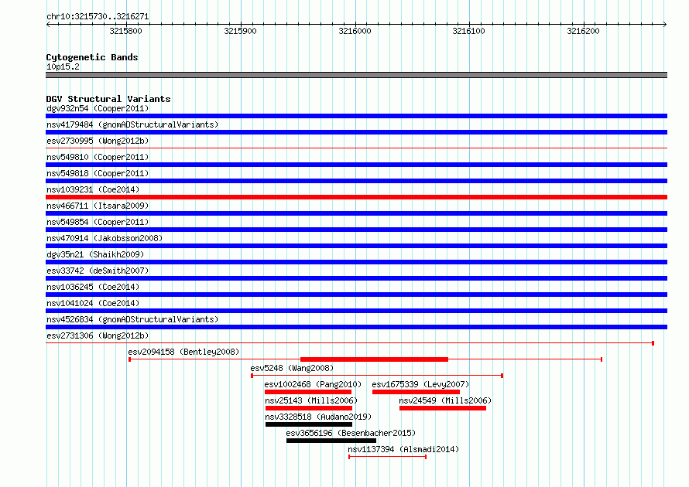689x487 pixels.
Task: Click the blue bar under esv33742
Action: (356, 278)
